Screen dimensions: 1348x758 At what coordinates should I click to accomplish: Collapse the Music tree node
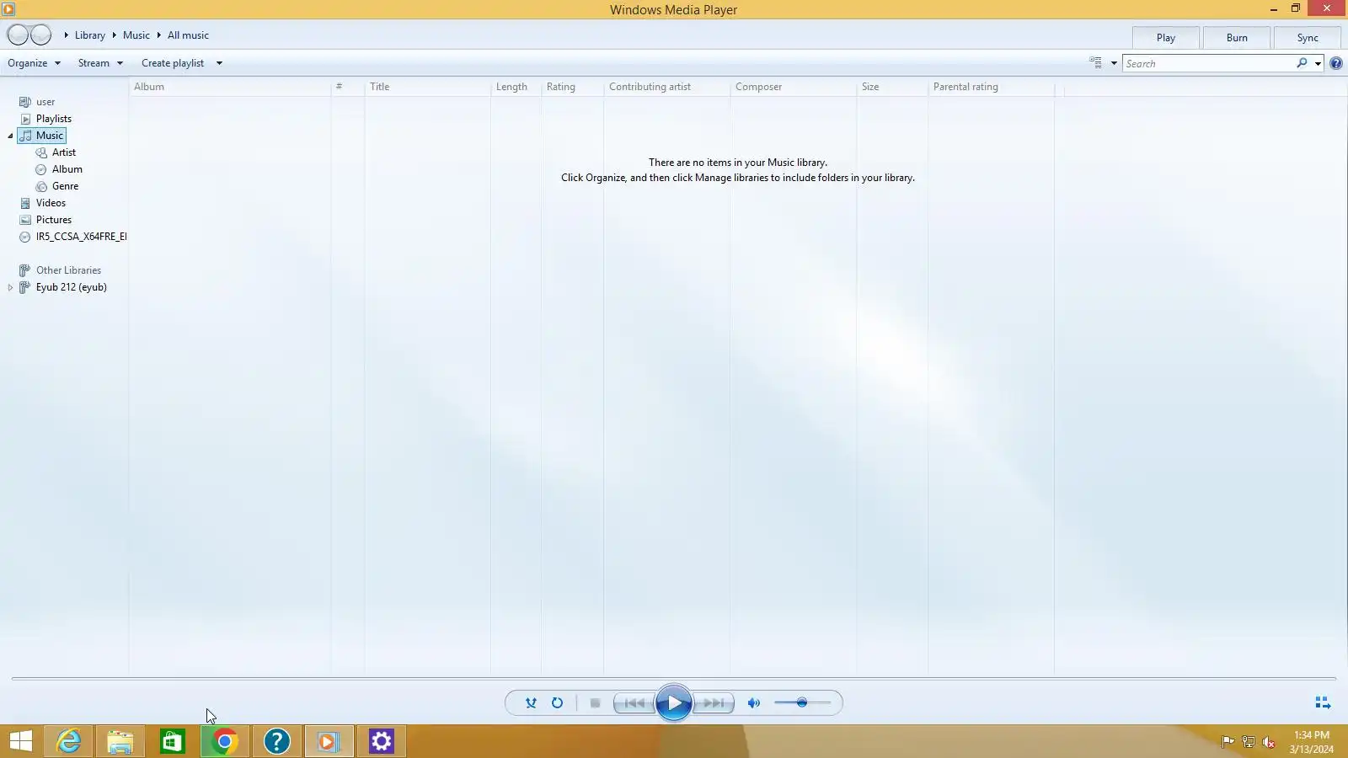[x=10, y=136]
